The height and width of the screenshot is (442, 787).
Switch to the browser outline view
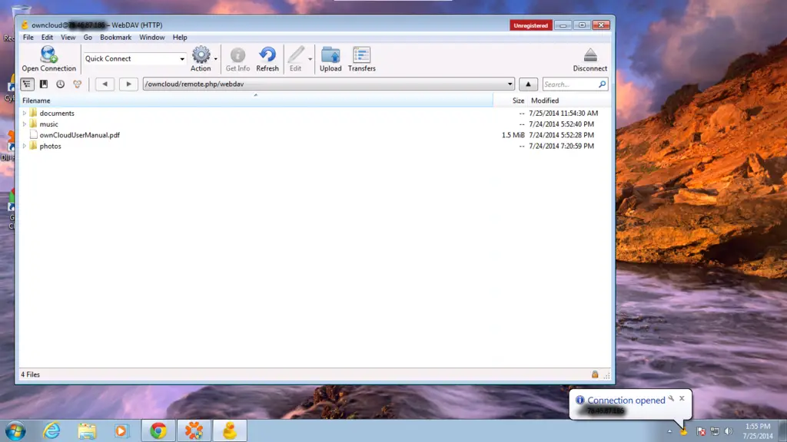pos(27,84)
